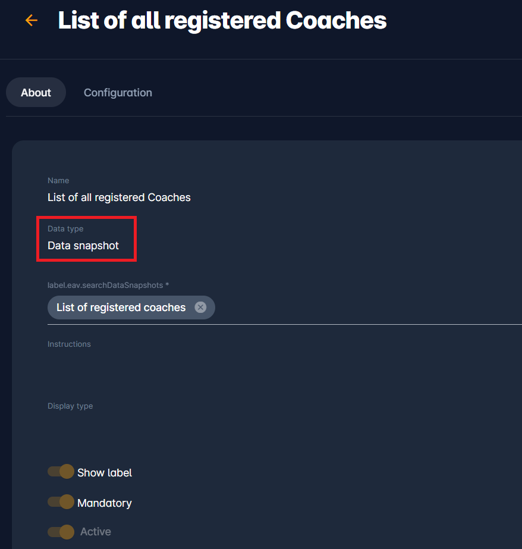Screen dimensions: 522x549
Task: Click the 'Active' text label
Action: pos(96,532)
